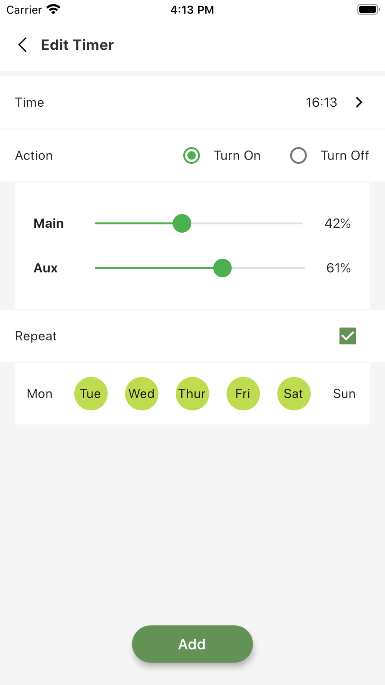The width and height of the screenshot is (385, 685).
Task: Click the Wi-Fi status icon
Action: click(54, 9)
